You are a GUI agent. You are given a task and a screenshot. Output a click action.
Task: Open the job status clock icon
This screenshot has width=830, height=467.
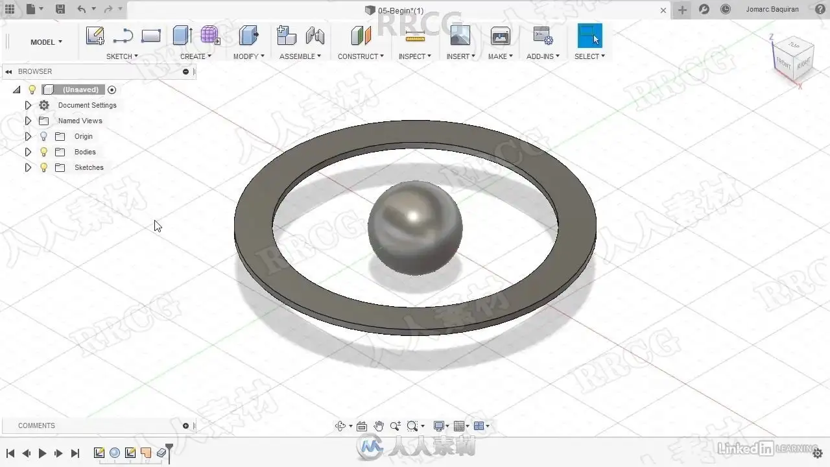(726, 9)
